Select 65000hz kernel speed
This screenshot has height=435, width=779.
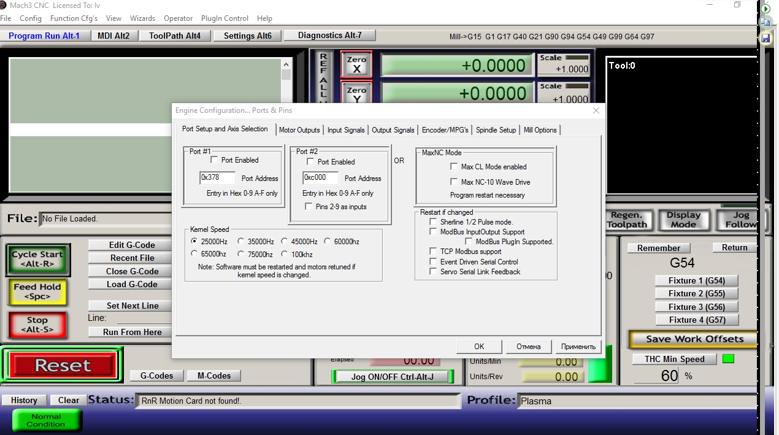tap(194, 253)
